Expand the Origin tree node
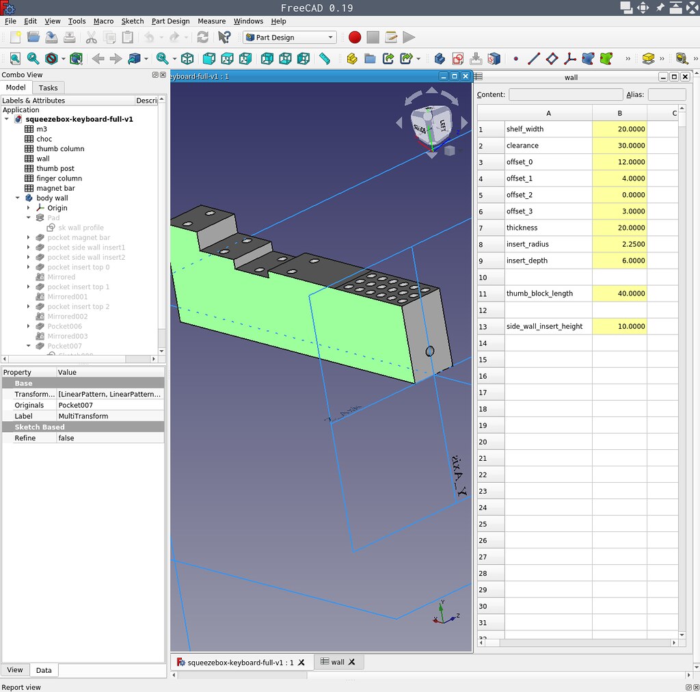Image resolution: width=700 pixels, height=692 pixels. (x=29, y=208)
